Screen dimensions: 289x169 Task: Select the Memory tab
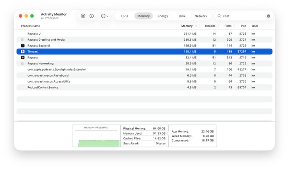click(x=144, y=16)
